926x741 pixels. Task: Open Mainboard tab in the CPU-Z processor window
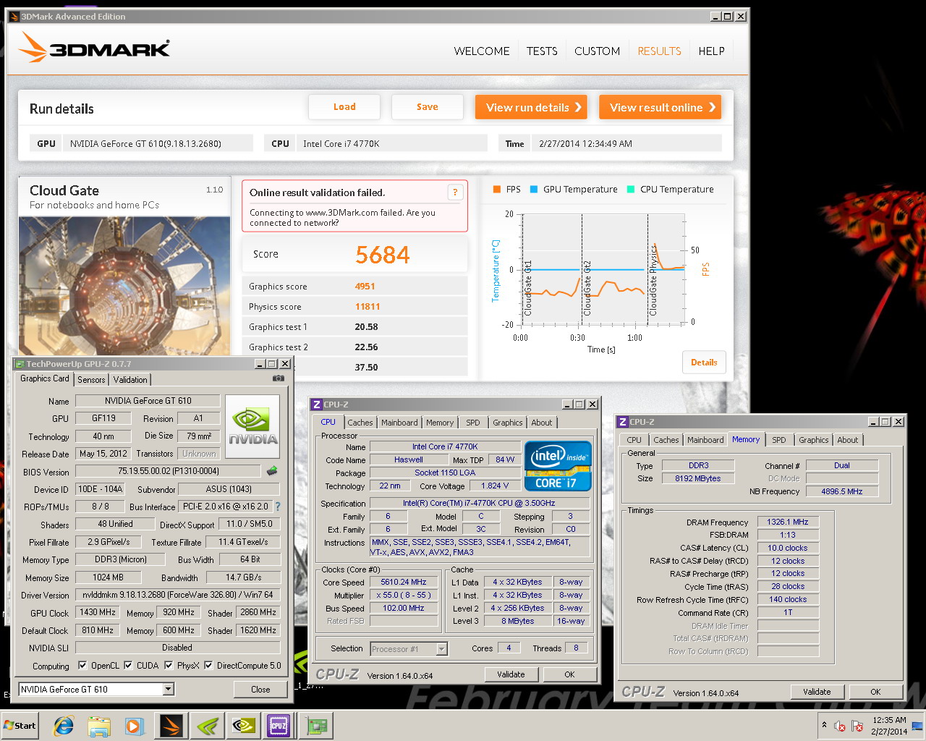pos(399,423)
